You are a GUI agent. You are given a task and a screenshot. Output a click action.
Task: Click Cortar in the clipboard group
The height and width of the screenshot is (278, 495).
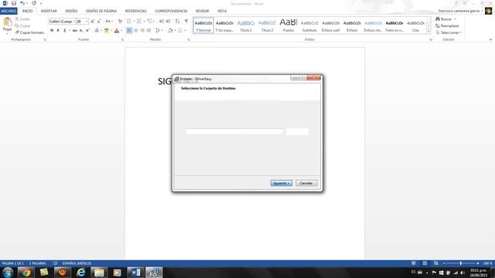(x=22, y=19)
